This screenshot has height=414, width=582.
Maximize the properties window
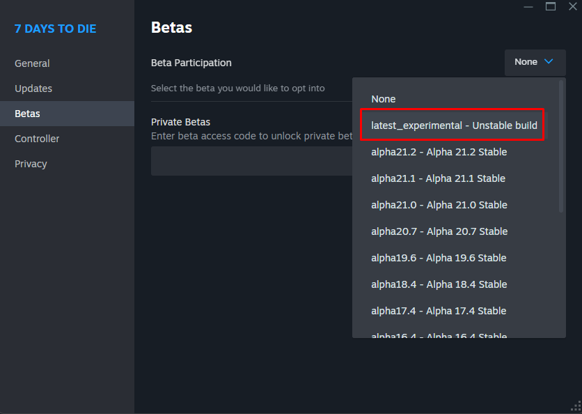click(x=551, y=6)
